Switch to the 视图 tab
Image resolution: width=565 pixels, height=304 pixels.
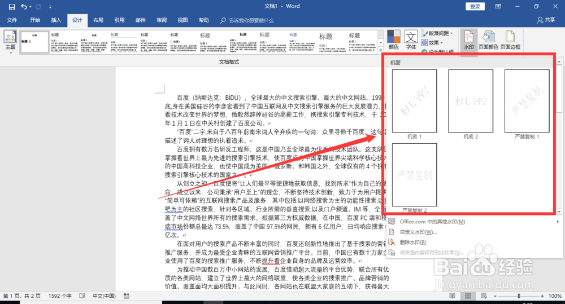[x=182, y=20]
